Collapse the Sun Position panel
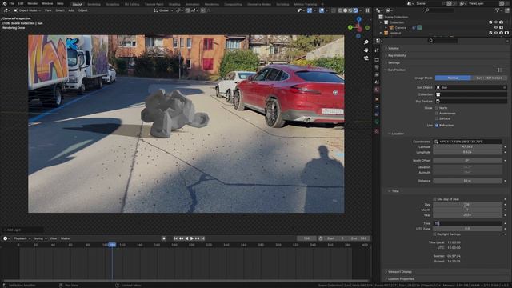 (x=397, y=70)
